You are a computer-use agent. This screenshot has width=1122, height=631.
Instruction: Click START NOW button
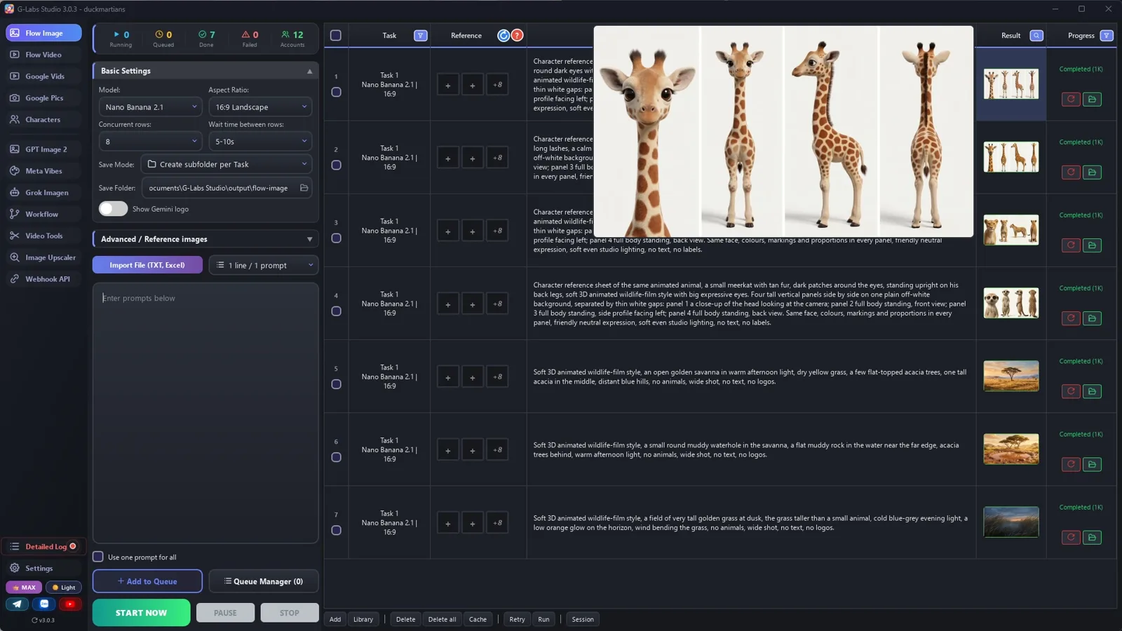[141, 612]
